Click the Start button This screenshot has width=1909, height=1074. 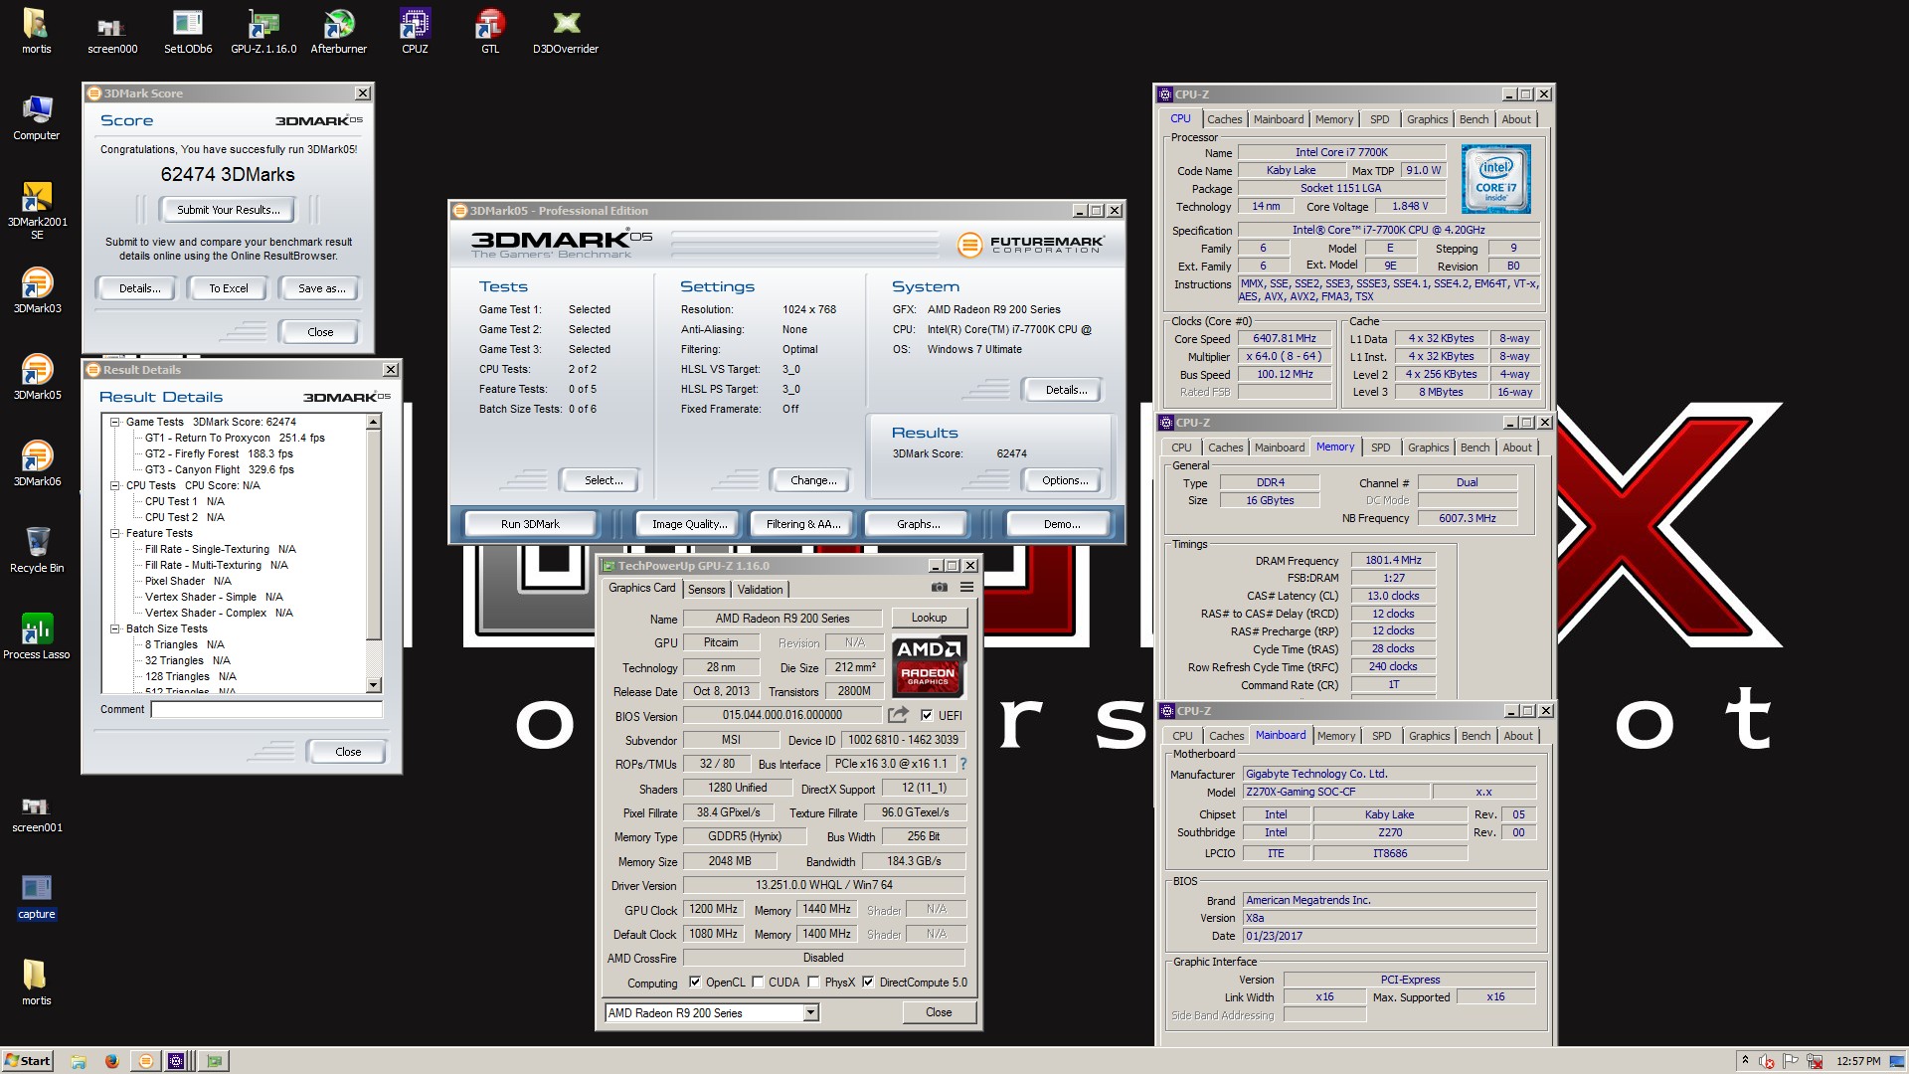[x=27, y=1061]
